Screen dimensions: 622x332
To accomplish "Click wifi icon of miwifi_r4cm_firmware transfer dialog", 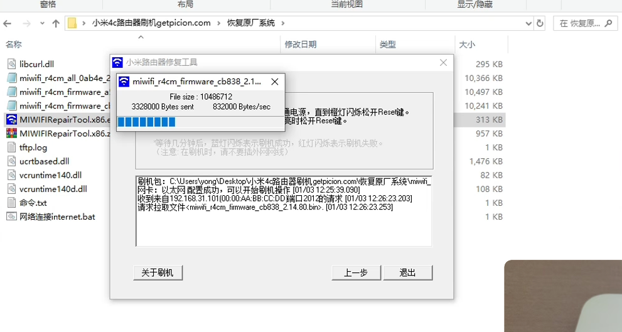I will click(124, 82).
